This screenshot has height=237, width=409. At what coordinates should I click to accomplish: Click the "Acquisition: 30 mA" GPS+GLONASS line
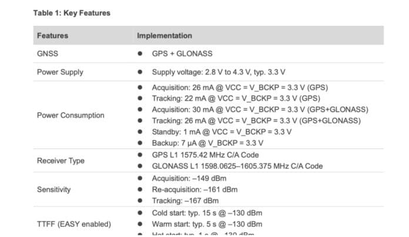[260, 109]
